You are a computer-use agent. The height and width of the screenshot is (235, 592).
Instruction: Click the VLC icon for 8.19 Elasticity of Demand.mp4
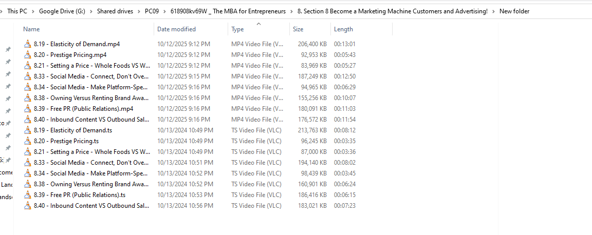pos(28,44)
